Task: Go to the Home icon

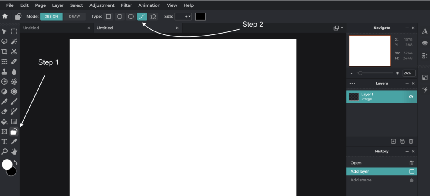Action: pyautogui.click(x=5, y=16)
